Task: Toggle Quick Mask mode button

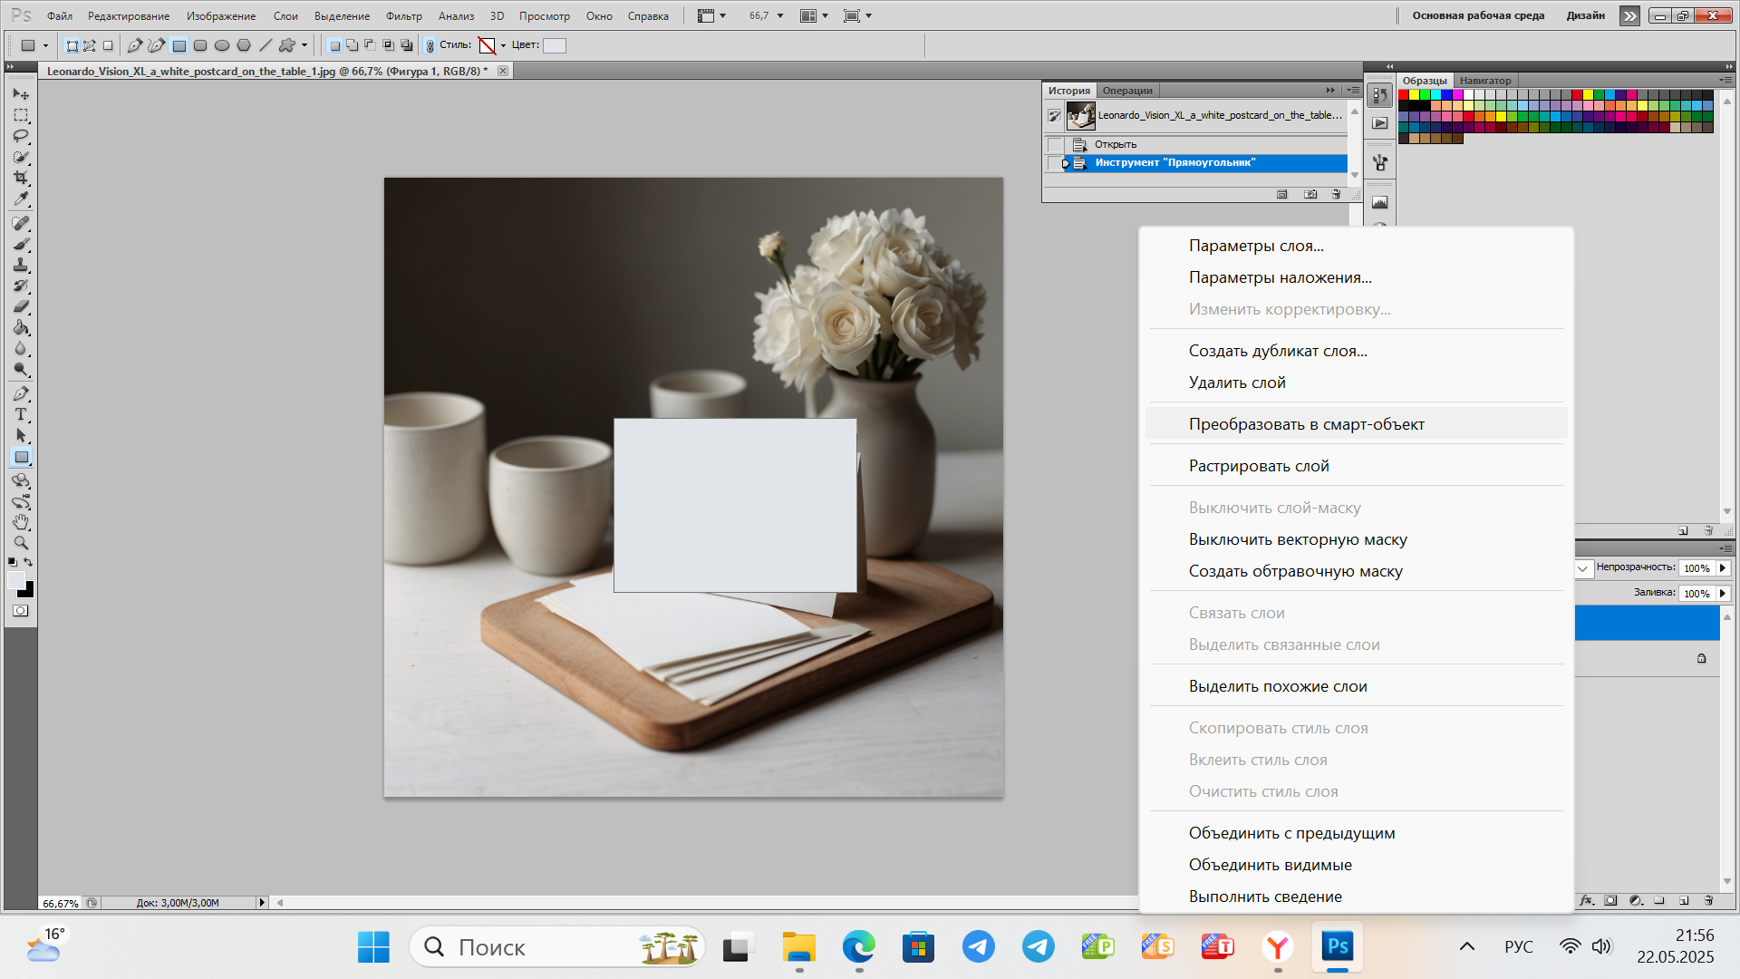Action: pos(21,611)
